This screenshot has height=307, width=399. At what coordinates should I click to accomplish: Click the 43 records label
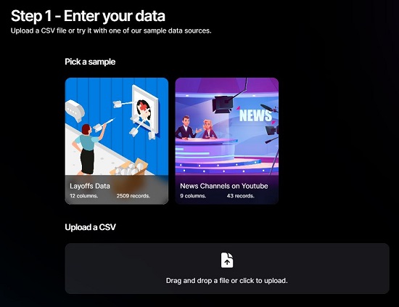[241, 196]
